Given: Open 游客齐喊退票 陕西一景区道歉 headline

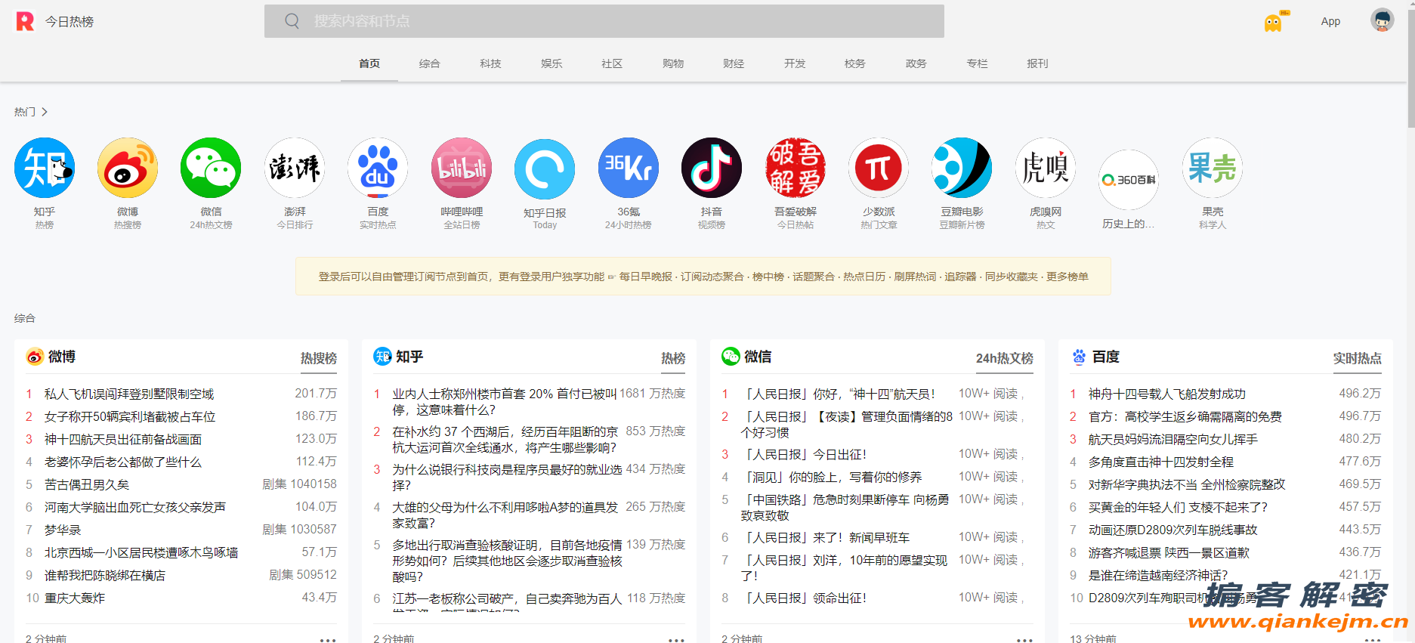Looking at the screenshot, I should [1169, 552].
